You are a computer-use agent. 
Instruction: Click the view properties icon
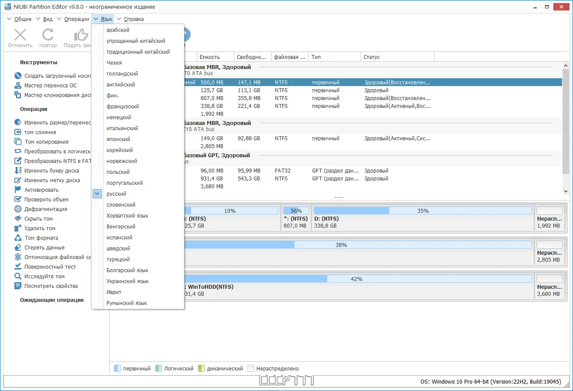(18, 286)
